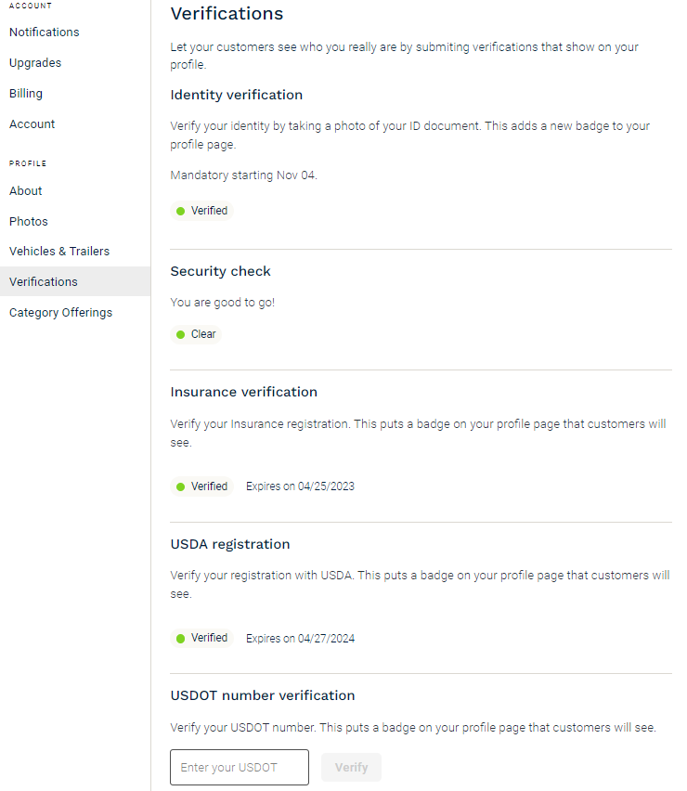687x791 pixels.
Task: Click the Clear security check badge
Action: pyautogui.click(x=196, y=334)
